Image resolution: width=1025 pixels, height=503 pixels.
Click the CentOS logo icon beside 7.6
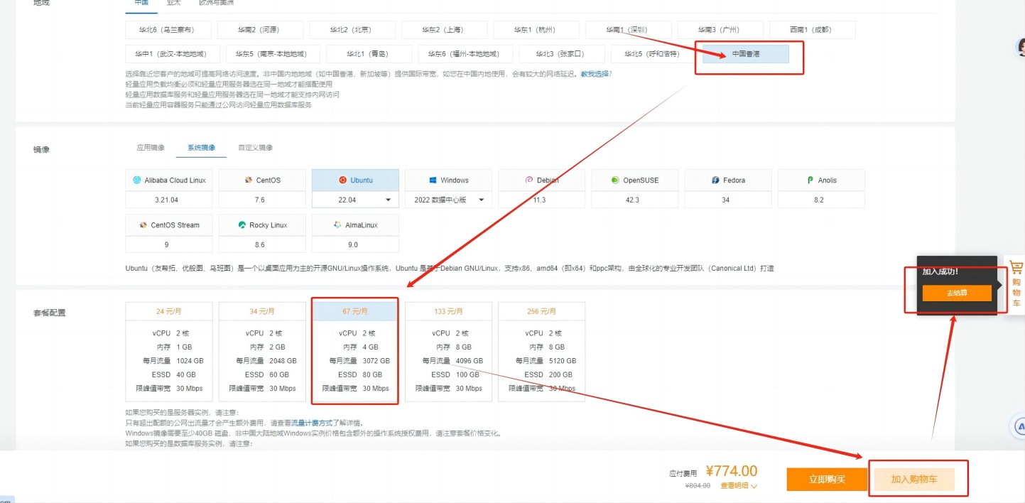(x=249, y=180)
